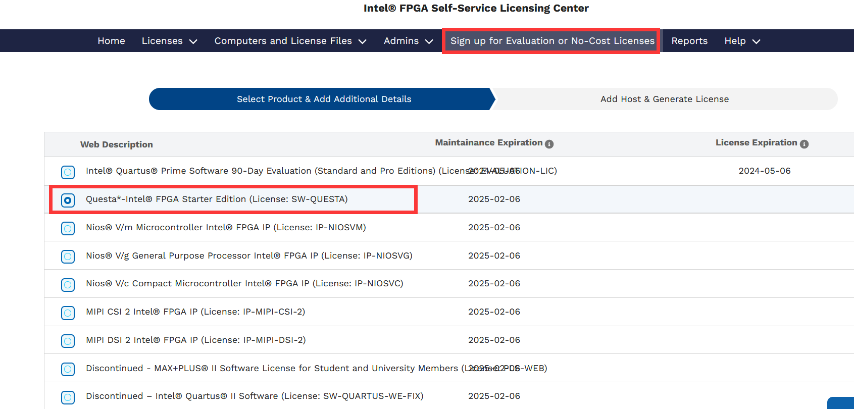Click Quartus Prime 90-Day Evaluation description text
The width and height of the screenshot is (854, 409).
click(x=321, y=171)
